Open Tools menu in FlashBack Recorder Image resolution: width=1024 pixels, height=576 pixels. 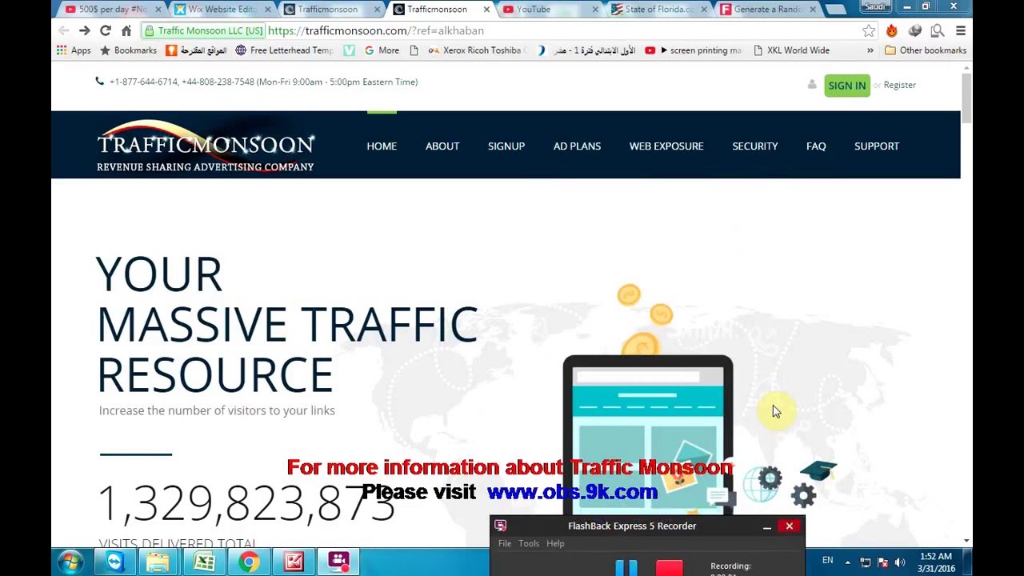point(529,543)
